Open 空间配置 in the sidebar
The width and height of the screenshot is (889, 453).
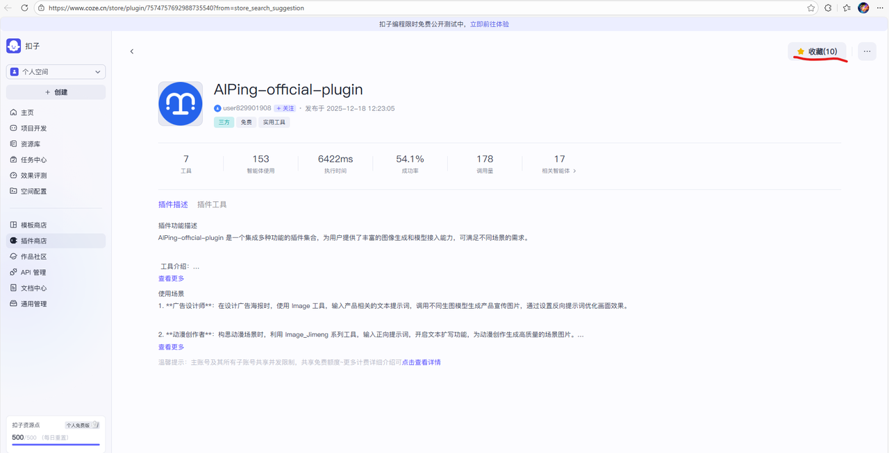click(x=56, y=191)
